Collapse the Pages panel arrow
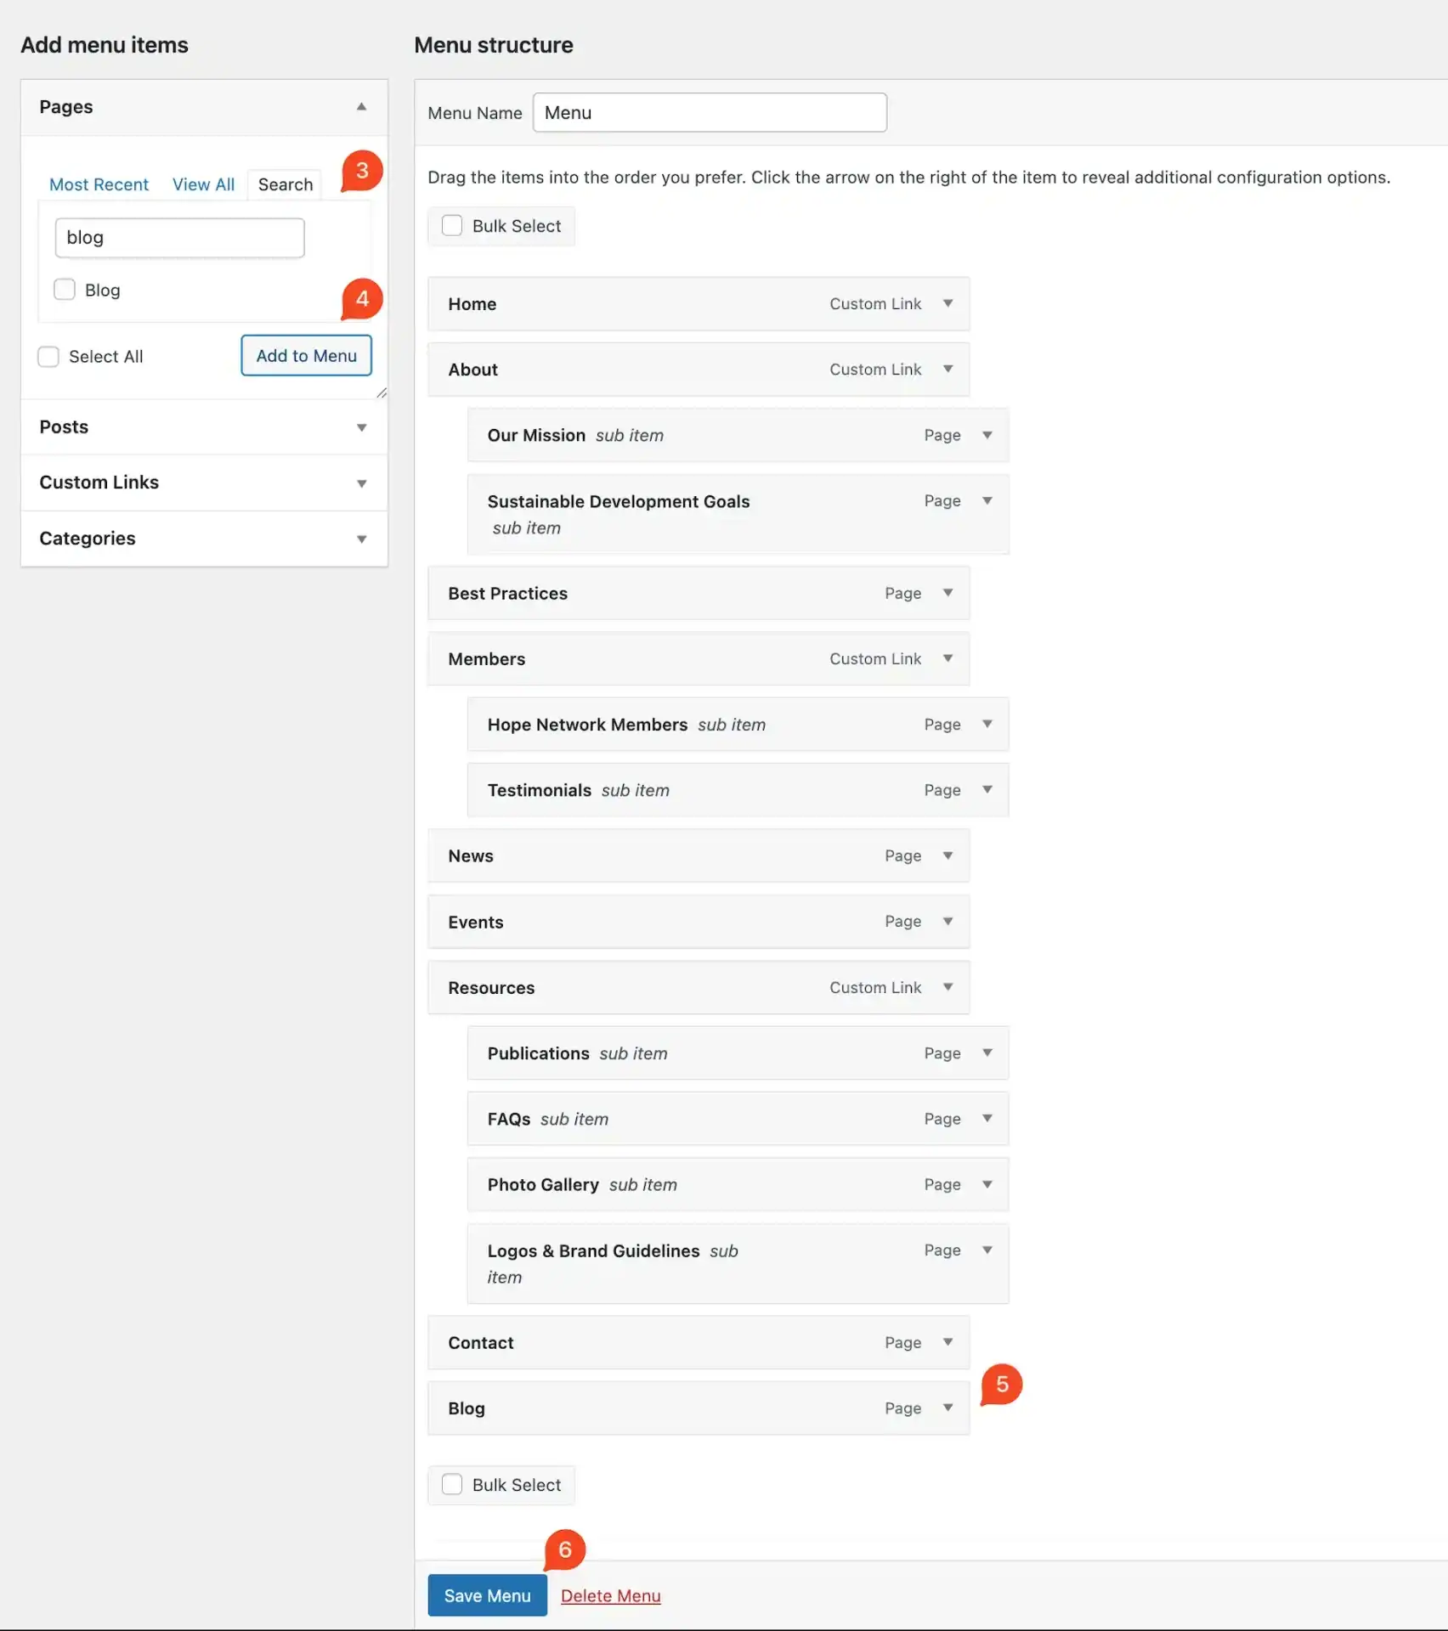This screenshot has height=1631, width=1448. (x=361, y=107)
